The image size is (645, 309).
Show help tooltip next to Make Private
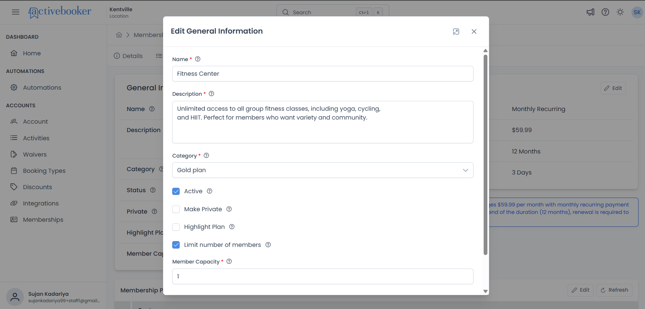pos(229,209)
